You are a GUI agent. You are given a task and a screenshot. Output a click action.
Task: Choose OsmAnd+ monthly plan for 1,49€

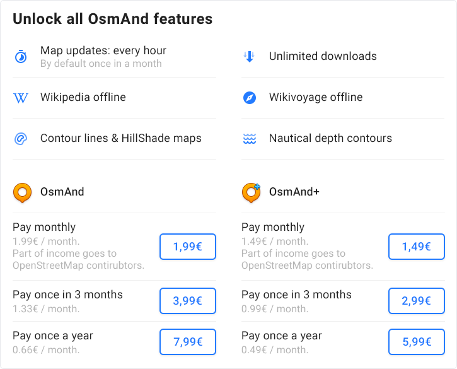(x=417, y=247)
